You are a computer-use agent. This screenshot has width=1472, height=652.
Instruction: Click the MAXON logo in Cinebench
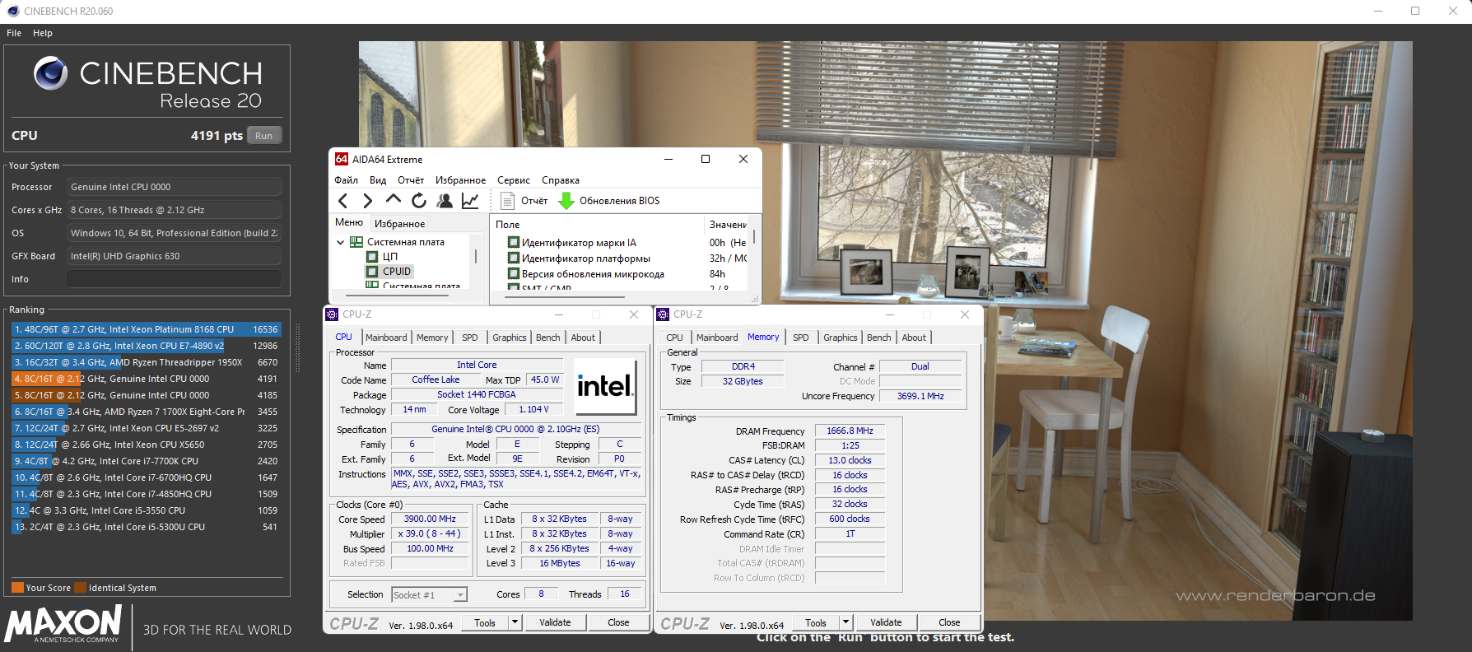pyautogui.click(x=63, y=625)
